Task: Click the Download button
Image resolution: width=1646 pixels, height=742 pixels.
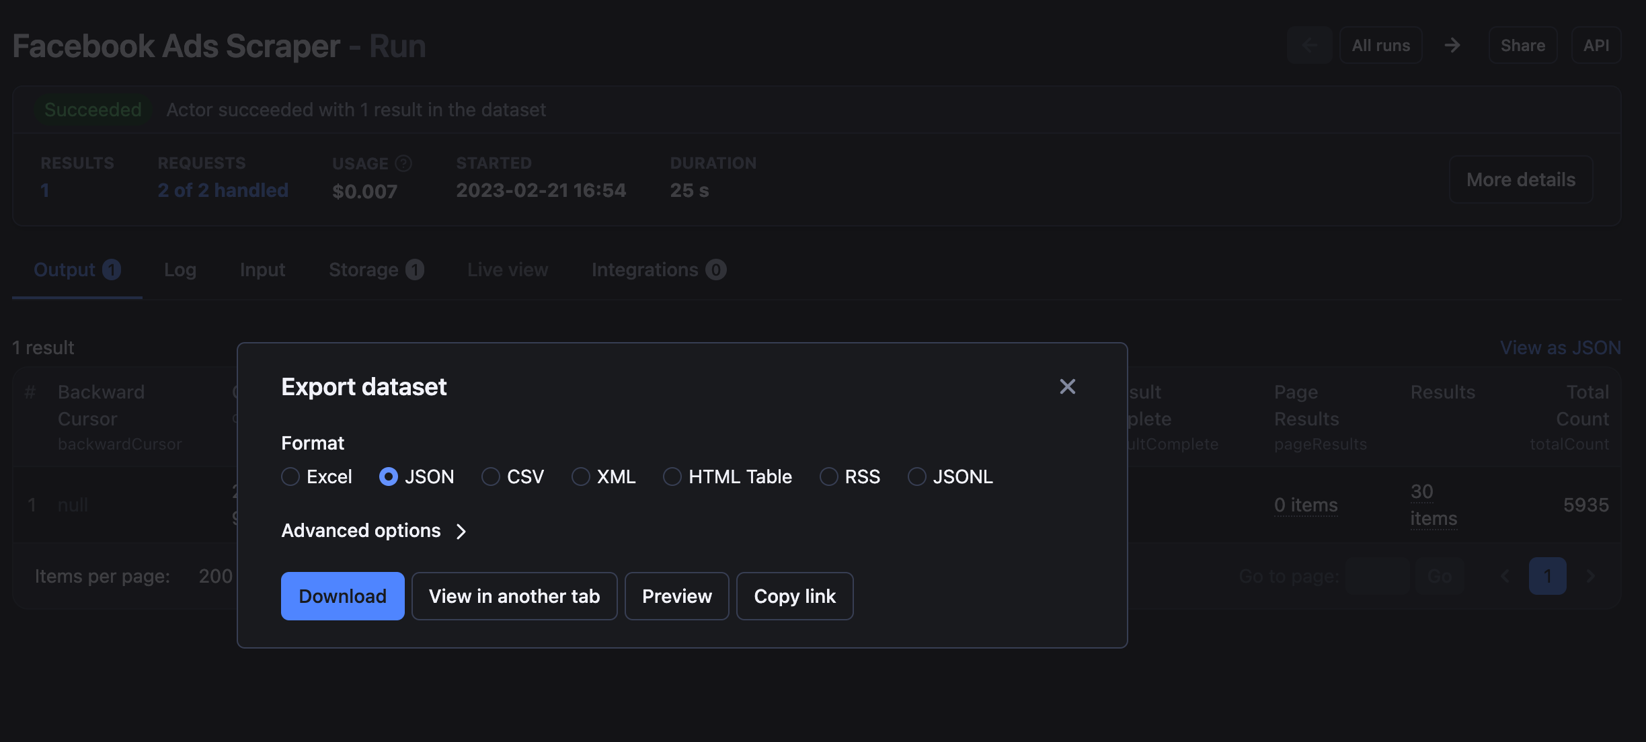Action: (x=342, y=596)
